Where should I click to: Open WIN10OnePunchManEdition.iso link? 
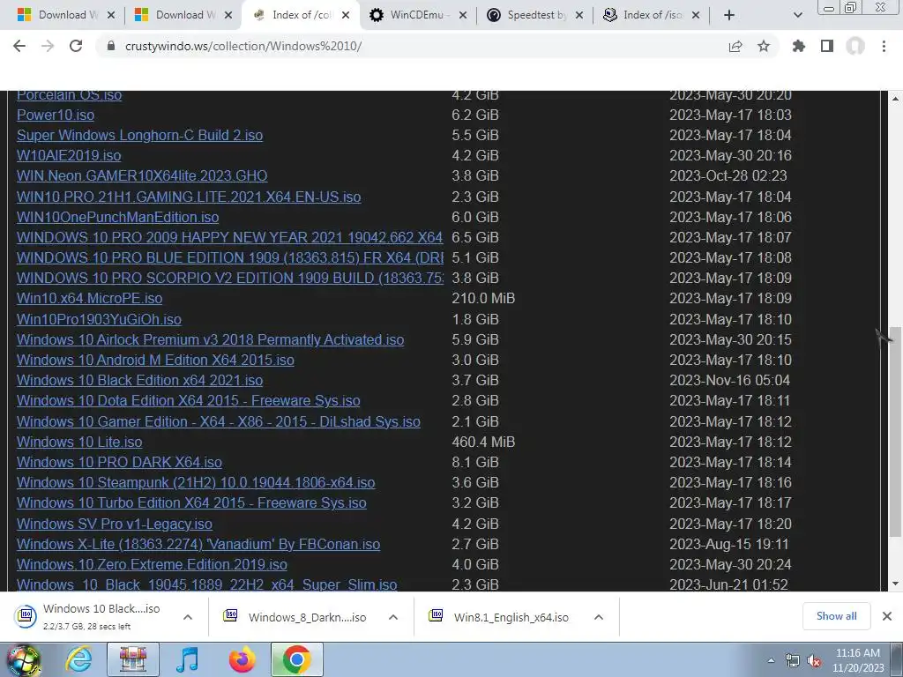click(117, 217)
